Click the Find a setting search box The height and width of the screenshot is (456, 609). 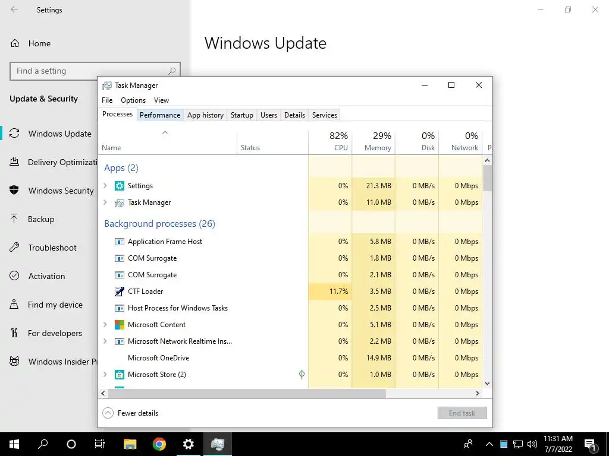click(x=95, y=71)
